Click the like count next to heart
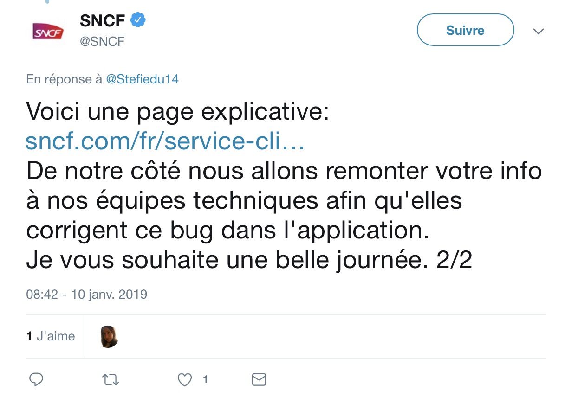Screen dimensions: 572x410 click(x=205, y=380)
